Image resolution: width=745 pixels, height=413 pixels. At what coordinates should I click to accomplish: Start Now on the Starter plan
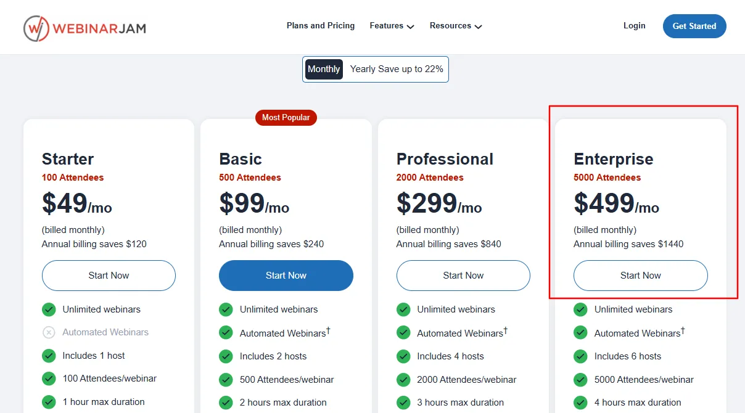[109, 276]
